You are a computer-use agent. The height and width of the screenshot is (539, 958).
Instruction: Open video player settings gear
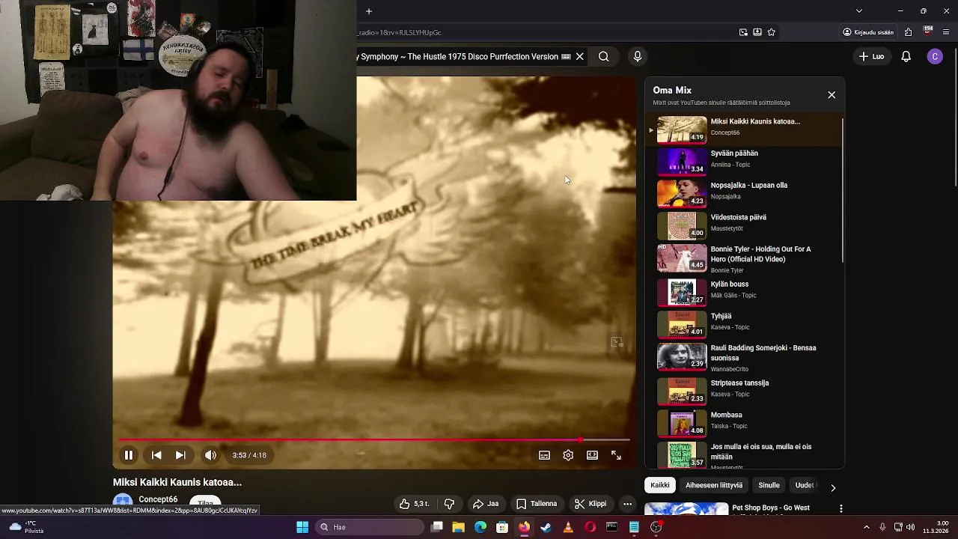pos(568,455)
